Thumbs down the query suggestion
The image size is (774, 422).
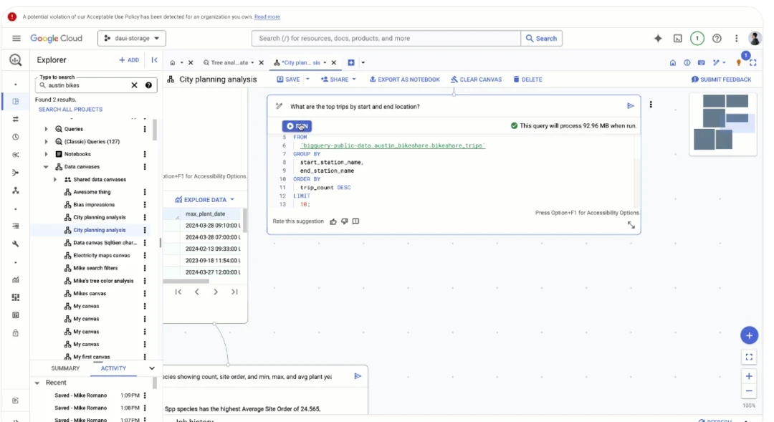[345, 221]
